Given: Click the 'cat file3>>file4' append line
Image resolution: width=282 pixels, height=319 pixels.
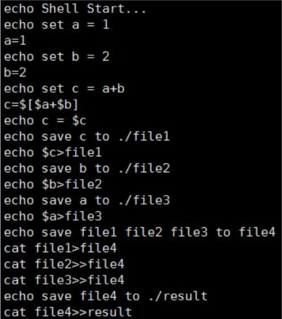Looking at the screenshot, I should [64, 280].
